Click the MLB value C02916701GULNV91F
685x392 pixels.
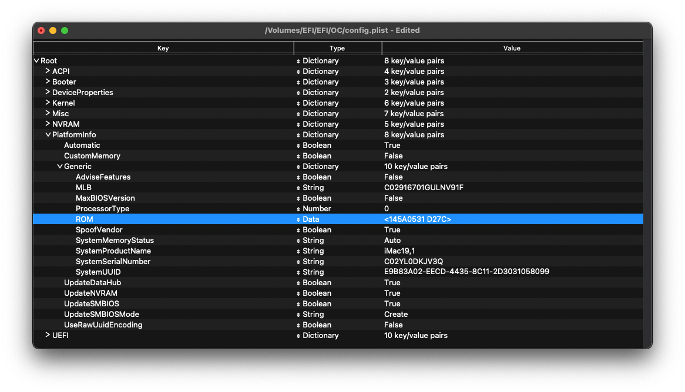[x=424, y=187]
